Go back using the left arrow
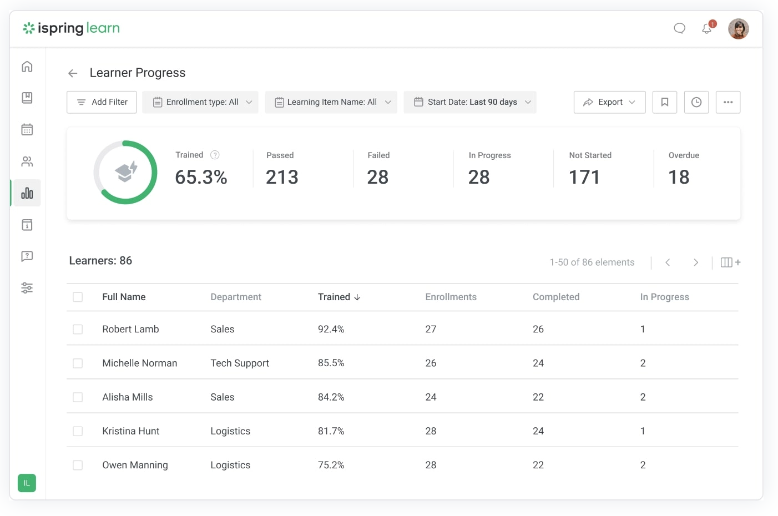Image resolution: width=778 pixels, height=516 pixels. tap(73, 73)
